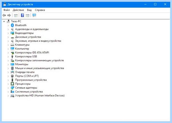Click the Порты (COM и LPT) icon
This screenshot has width=172, height=123.
(x=12, y=76)
